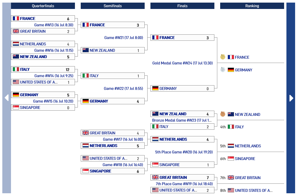Open Game #W22 (17 Jul 8:55) link
This screenshot has height=195, width=298.
[123, 88]
